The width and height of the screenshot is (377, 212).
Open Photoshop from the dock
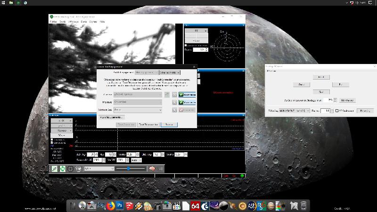120,206
